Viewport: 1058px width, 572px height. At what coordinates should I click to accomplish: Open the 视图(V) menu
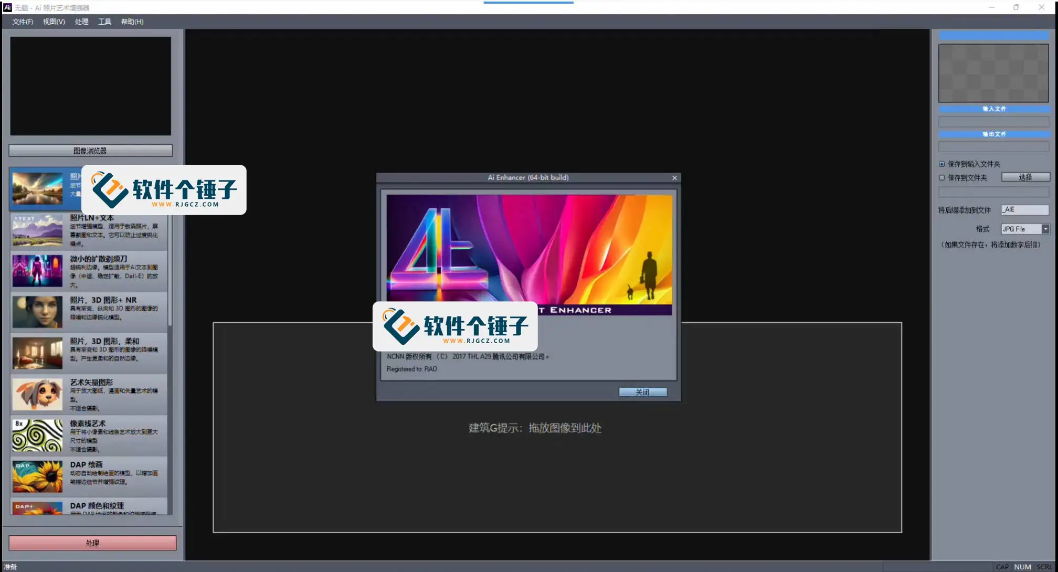click(x=54, y=22)
